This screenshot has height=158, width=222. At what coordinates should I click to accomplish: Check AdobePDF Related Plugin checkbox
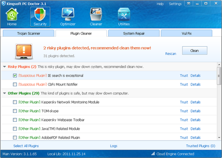15,137
